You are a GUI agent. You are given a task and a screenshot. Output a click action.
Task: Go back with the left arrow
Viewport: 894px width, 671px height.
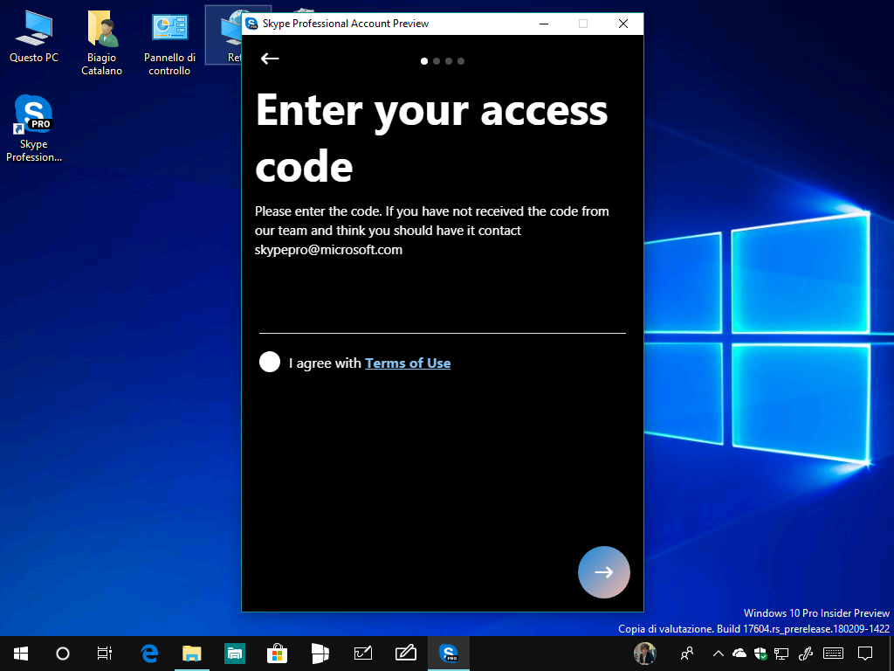270,59
